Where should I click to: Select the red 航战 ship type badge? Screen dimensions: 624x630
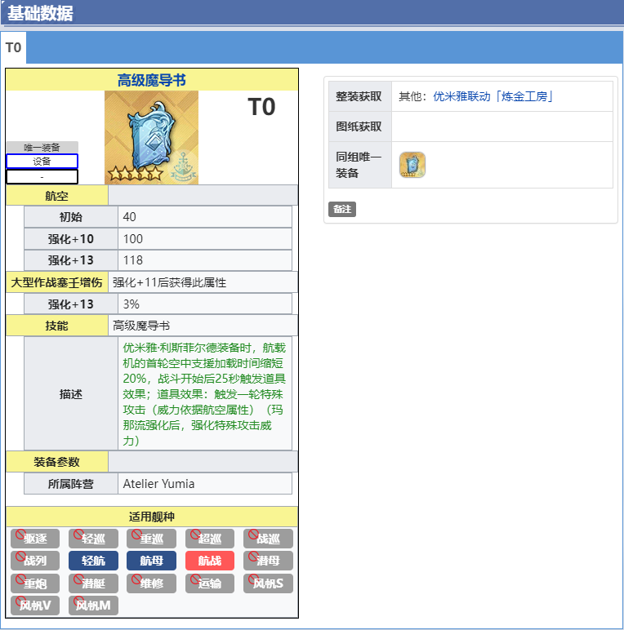pos(210,561)
